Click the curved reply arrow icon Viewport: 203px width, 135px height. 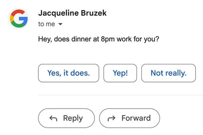tap(53, 118)
